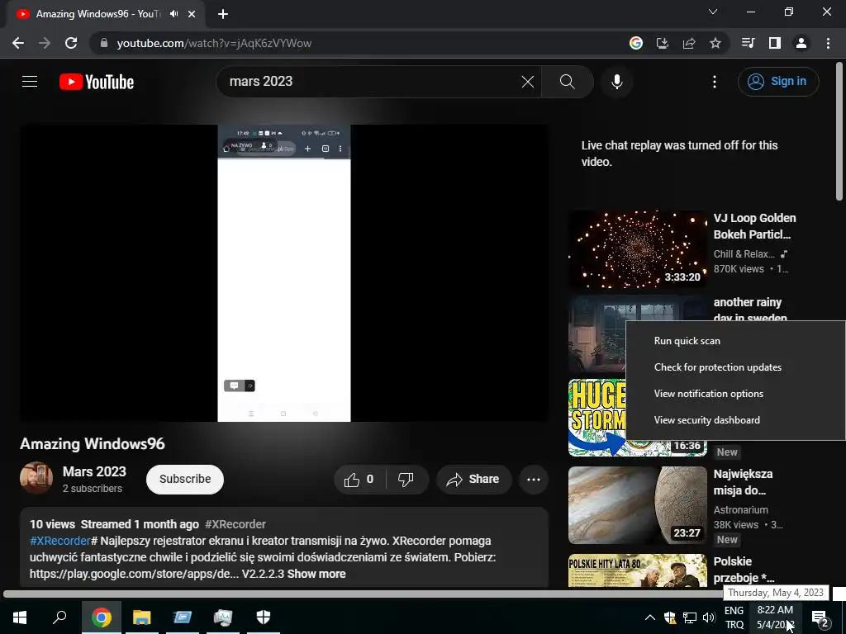Show hidden tray icons chevron
This screenshot has width=846, height=634.
click(650, 617)
